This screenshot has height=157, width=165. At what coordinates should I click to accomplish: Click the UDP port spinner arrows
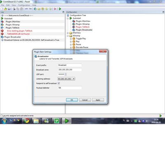(x=66, y=74)
